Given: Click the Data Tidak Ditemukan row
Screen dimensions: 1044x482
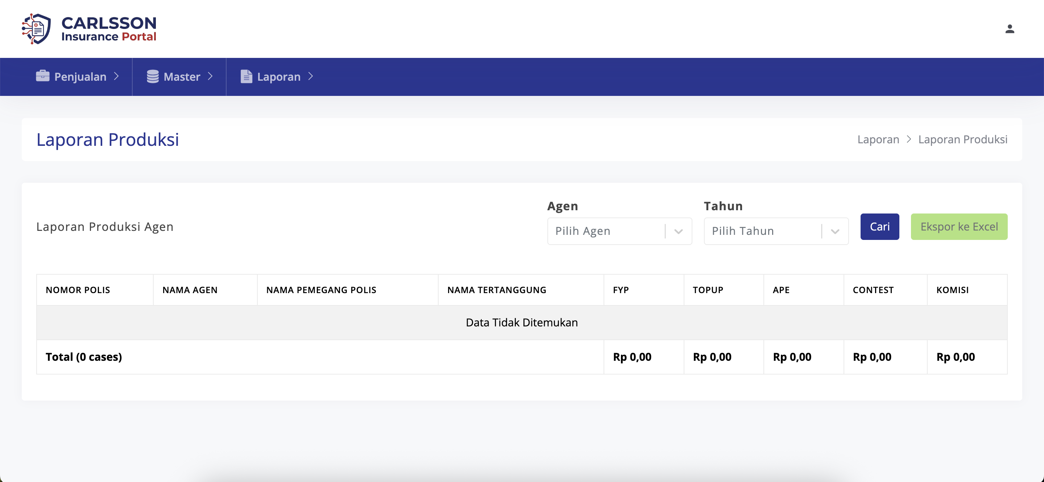Looking at the screenshot, I should 522,322.
